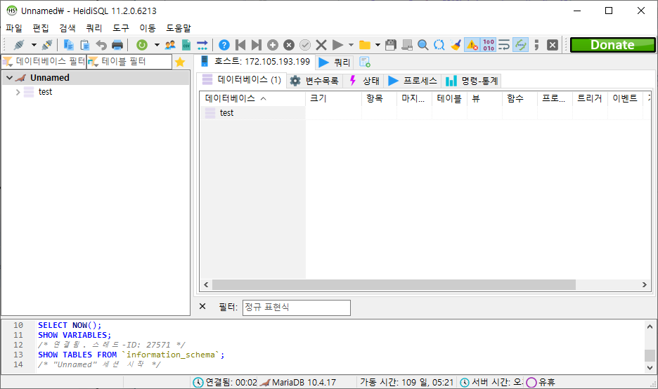Viewport: 658px width, 389px height.
Task: Click the Undo arrow icon
Action: coord(101,45)
